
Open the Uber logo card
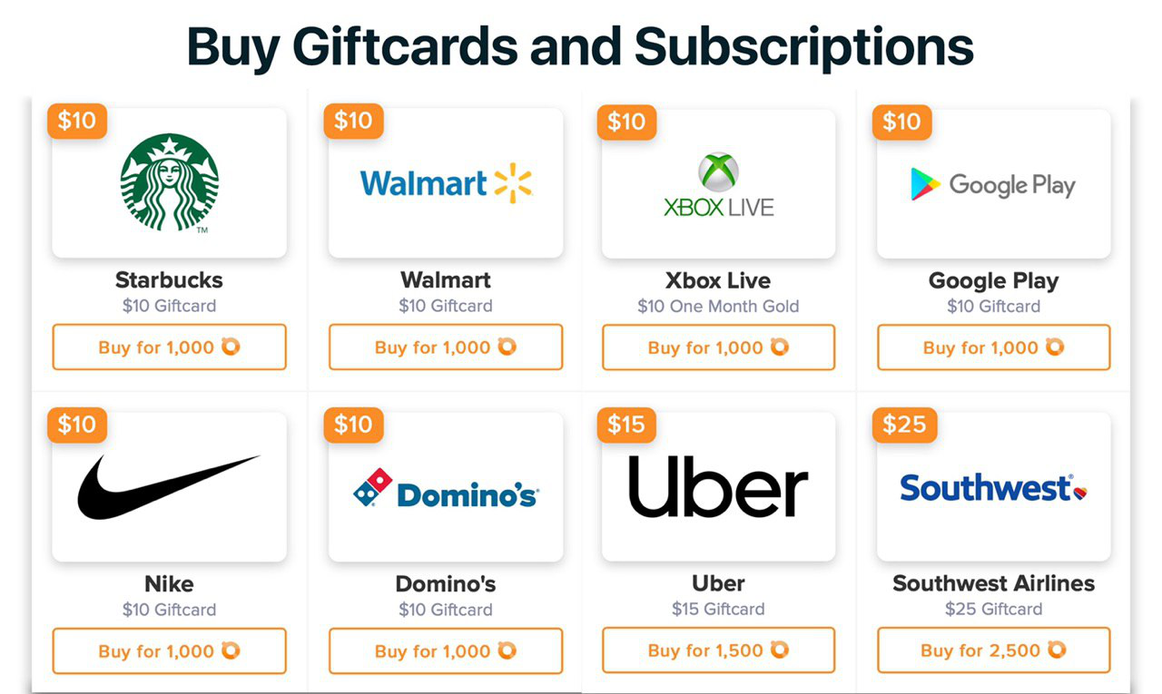pyautogui.click(x=718, y=486)
